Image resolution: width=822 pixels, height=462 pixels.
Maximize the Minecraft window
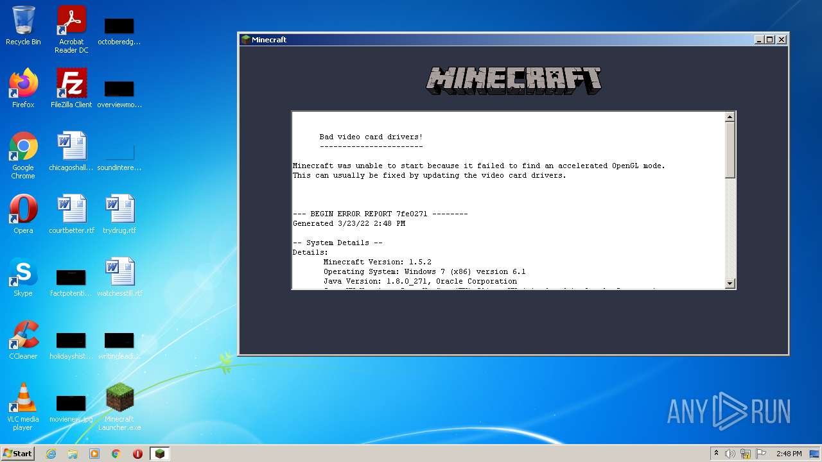(x=771, y=40)
